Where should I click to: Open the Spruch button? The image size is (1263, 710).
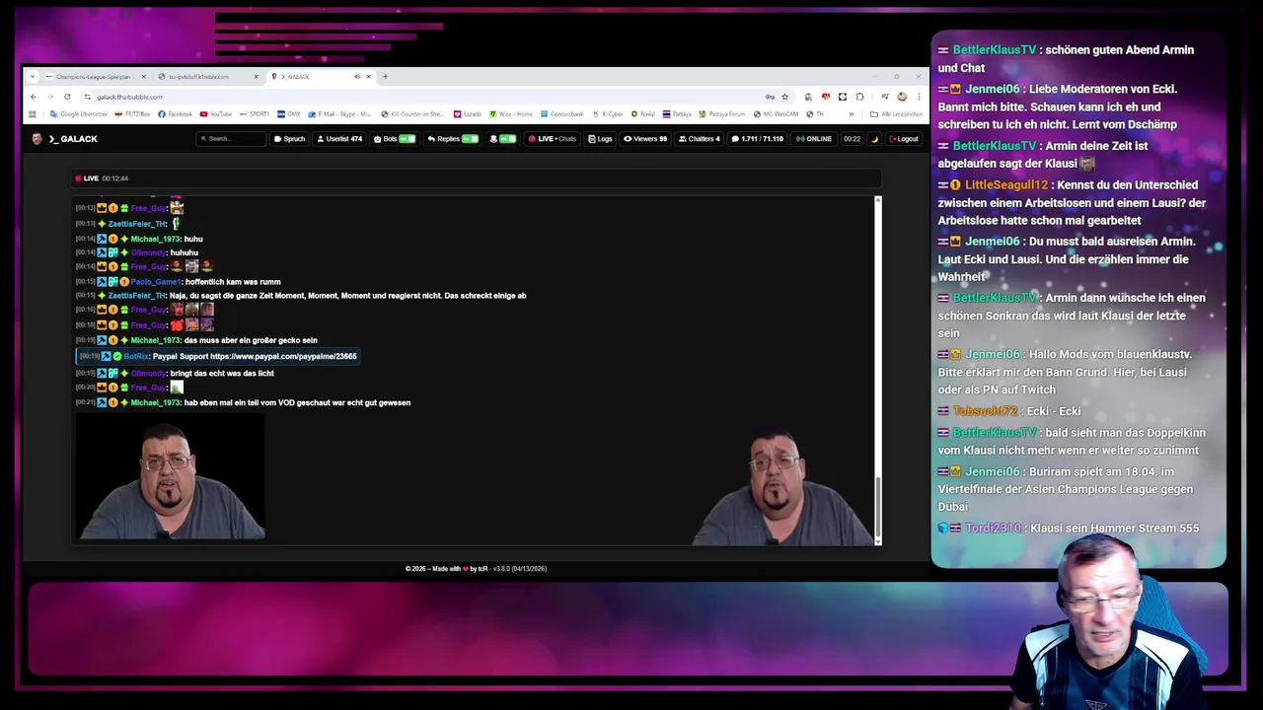click(x=289, y=139)
